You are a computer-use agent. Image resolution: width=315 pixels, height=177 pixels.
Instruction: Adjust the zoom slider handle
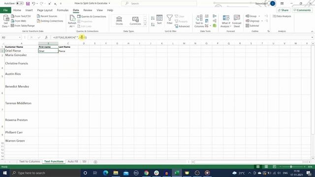click(291, 167)
